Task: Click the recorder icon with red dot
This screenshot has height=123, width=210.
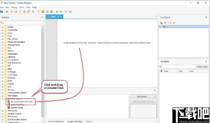Action: (x=47, y=12)
